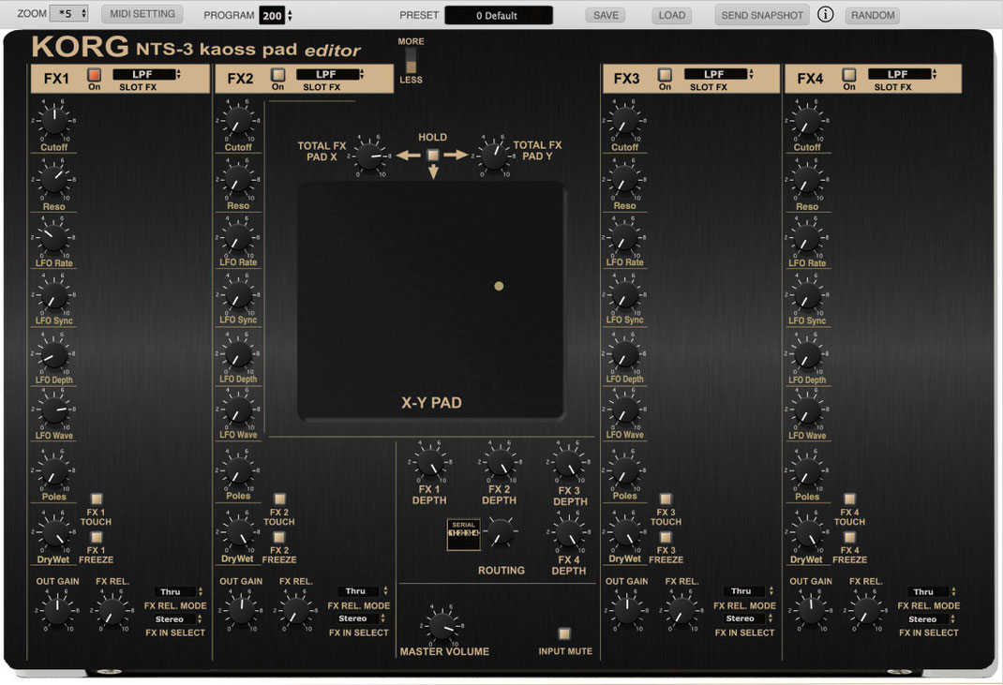Click the PRESET name field

[499, 15]
